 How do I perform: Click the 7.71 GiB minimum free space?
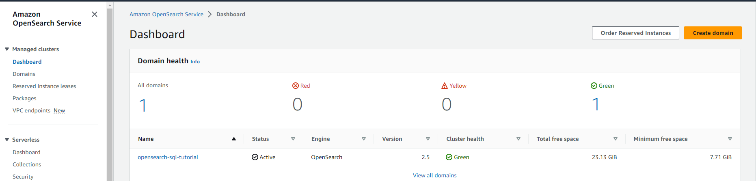721,157
